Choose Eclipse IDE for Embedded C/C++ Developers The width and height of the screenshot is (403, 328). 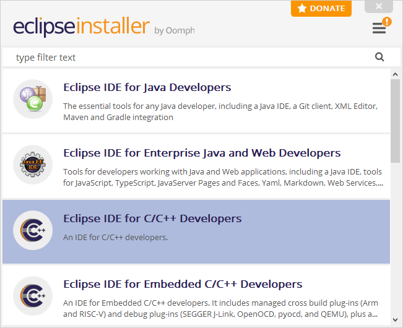196,296
